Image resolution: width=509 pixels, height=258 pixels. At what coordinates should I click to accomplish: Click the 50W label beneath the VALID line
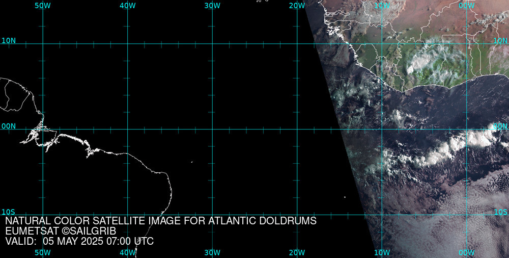(x=43, y=253)
